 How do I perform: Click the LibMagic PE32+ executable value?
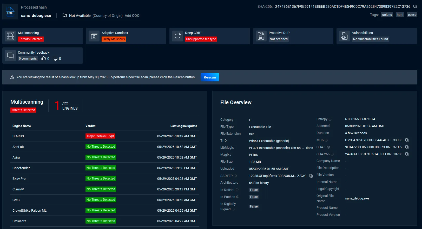coord(281,148)
